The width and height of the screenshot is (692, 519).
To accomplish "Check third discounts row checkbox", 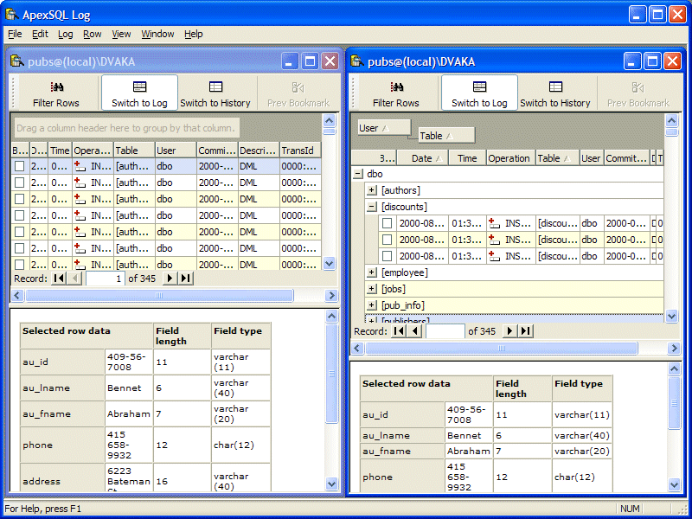I will 387,256.
